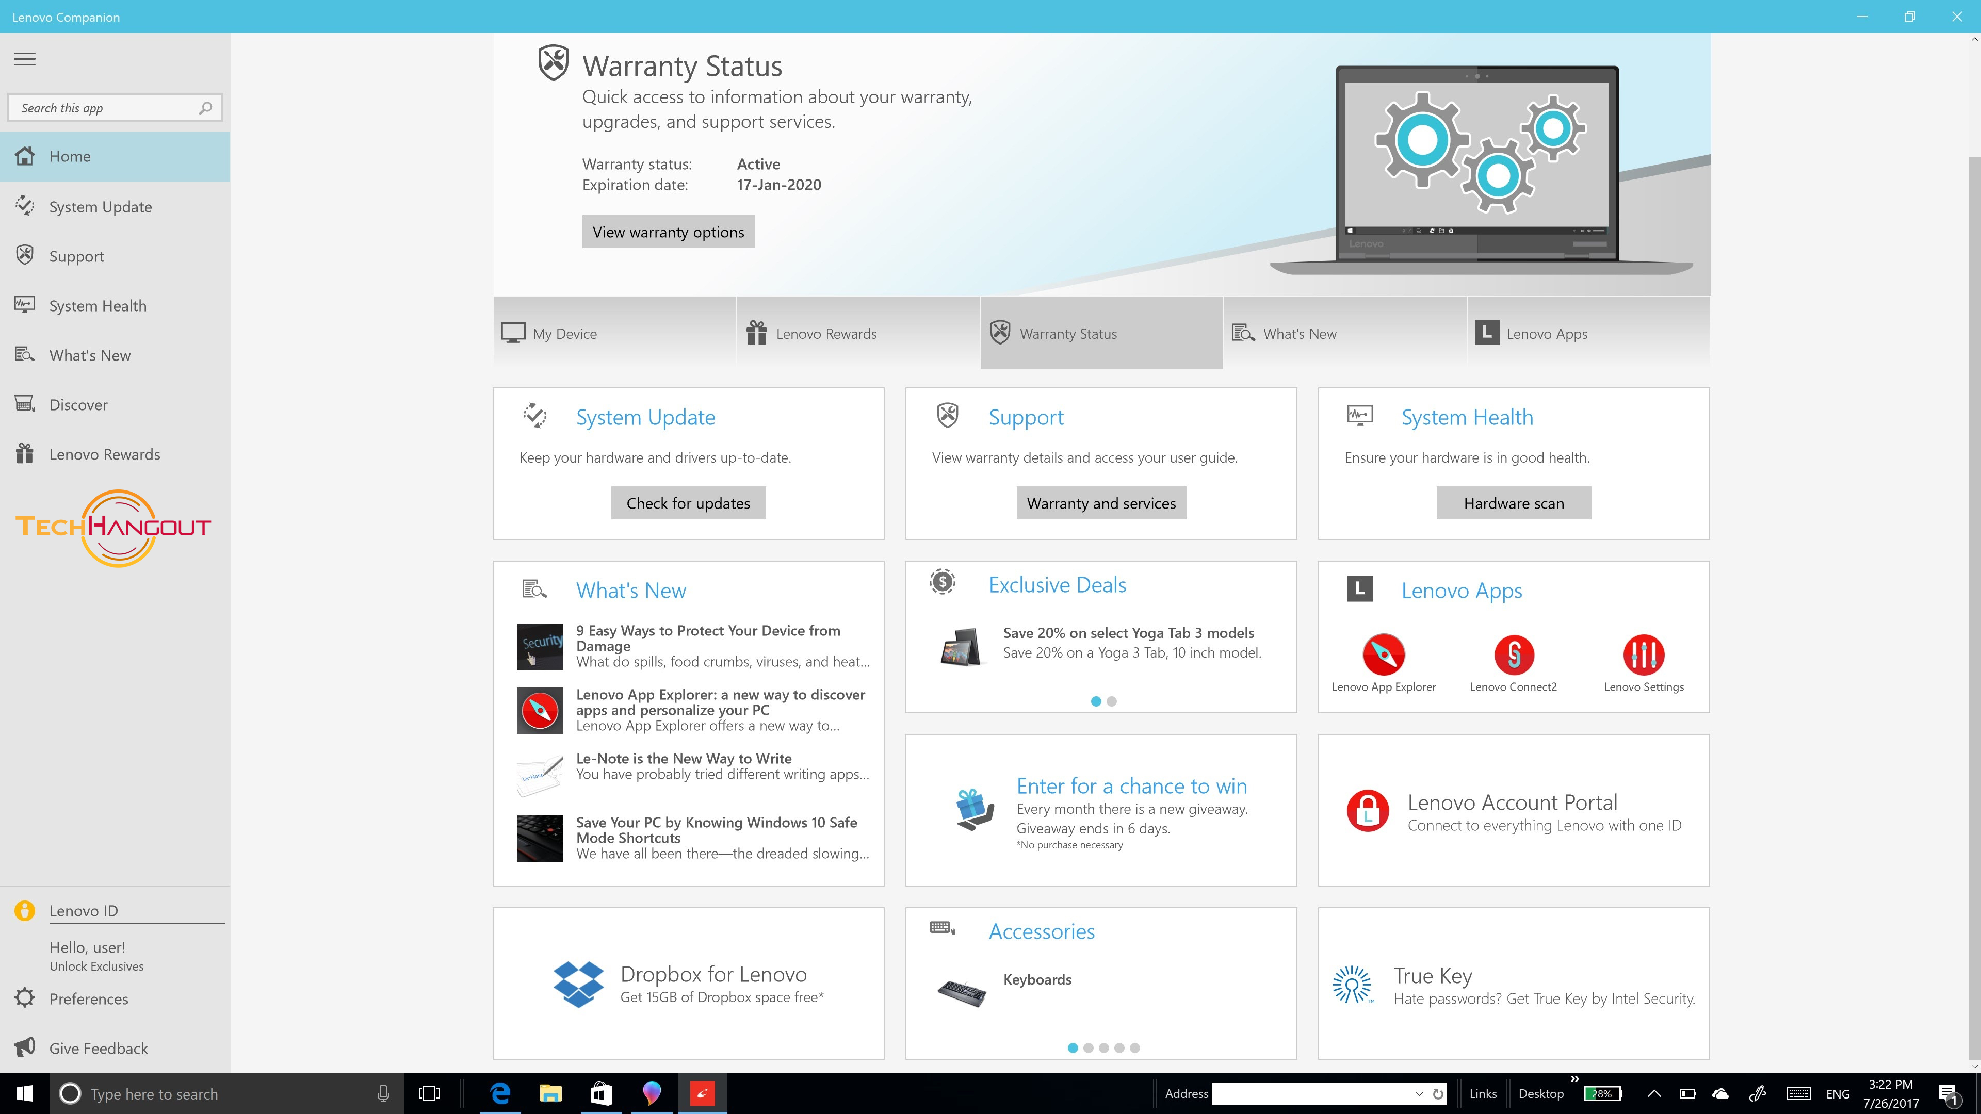
Task: Select the third Accessories carousel dot
Action: coord(1103,1048)
